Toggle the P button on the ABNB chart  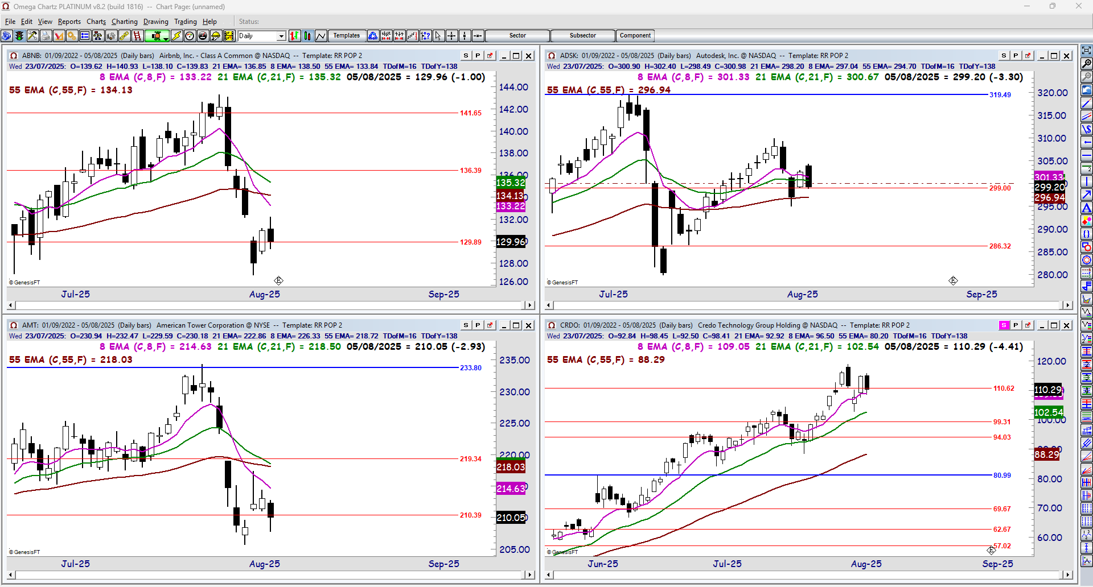click(x=478, y=56)
